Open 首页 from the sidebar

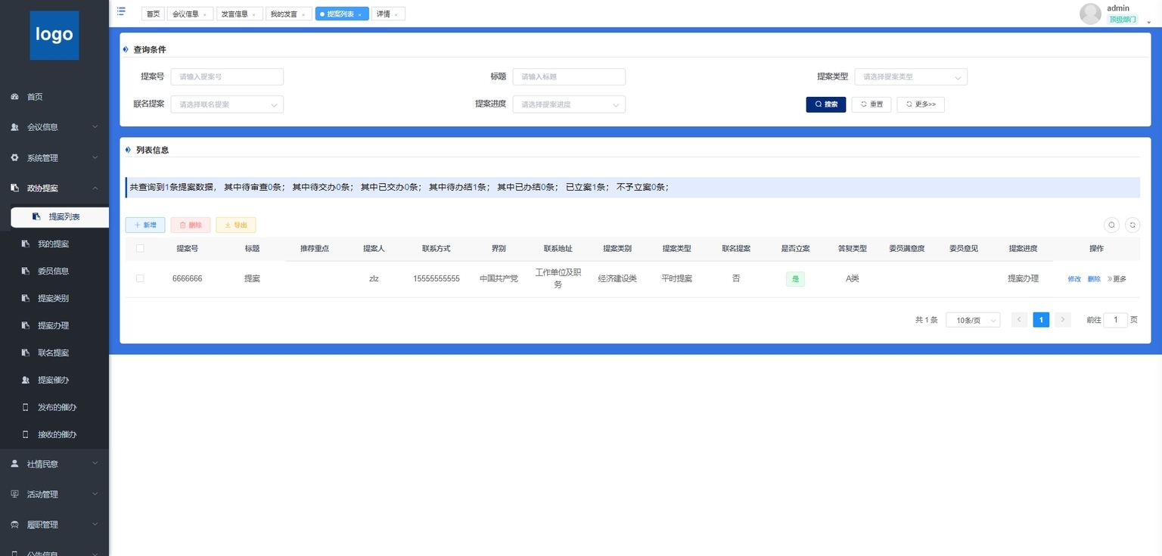click(x=35, y=97)
